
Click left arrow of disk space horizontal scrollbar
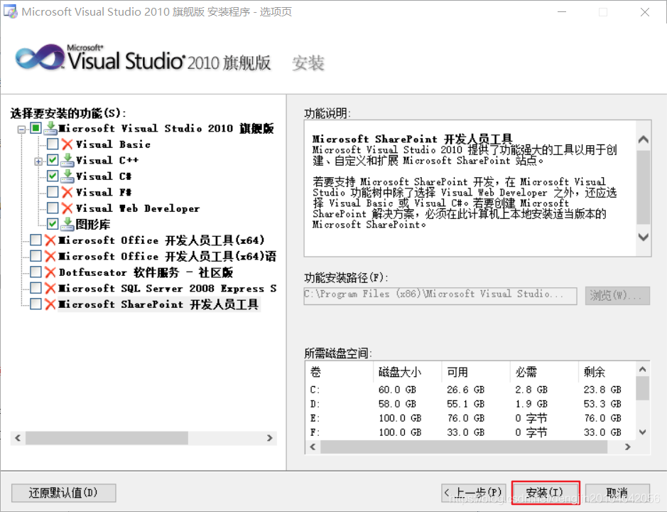pyautogui.click(x=313, y=447)
